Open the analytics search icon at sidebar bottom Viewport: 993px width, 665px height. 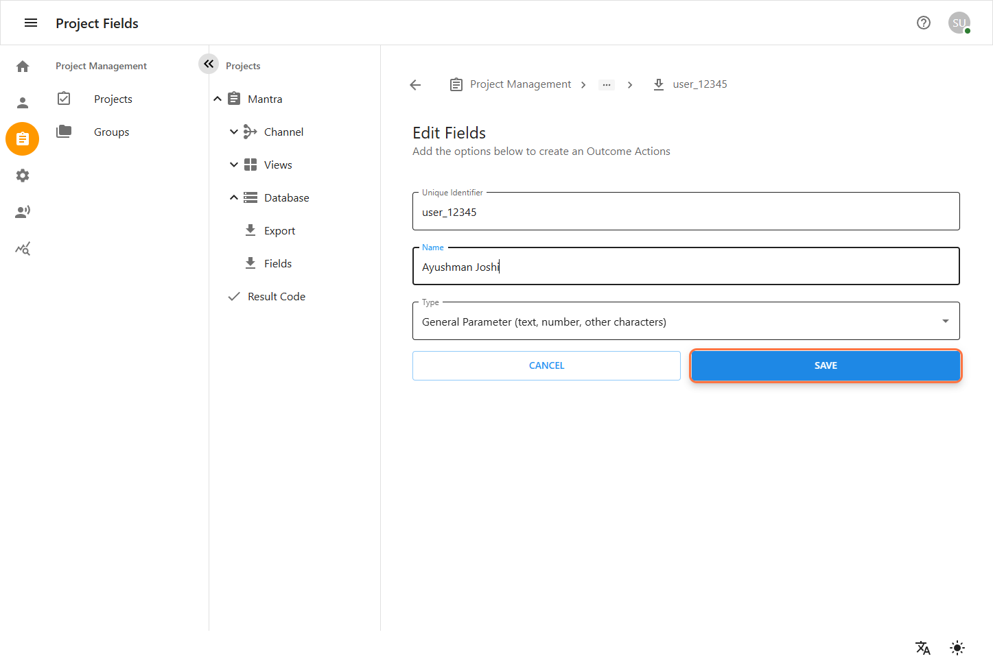[x=23, y=248]
